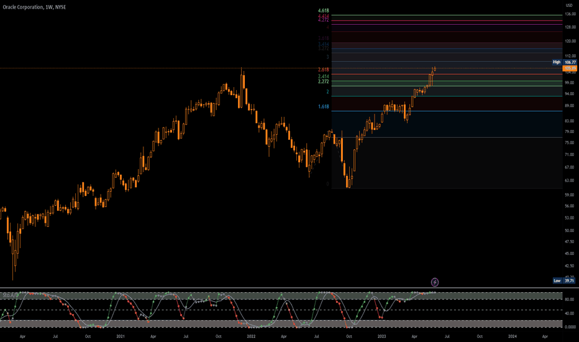Image resolution: width=579 pixels, height=342 pixels.
Task: Click the 2.272 Fibonacci level label
Action: point(323,81)
